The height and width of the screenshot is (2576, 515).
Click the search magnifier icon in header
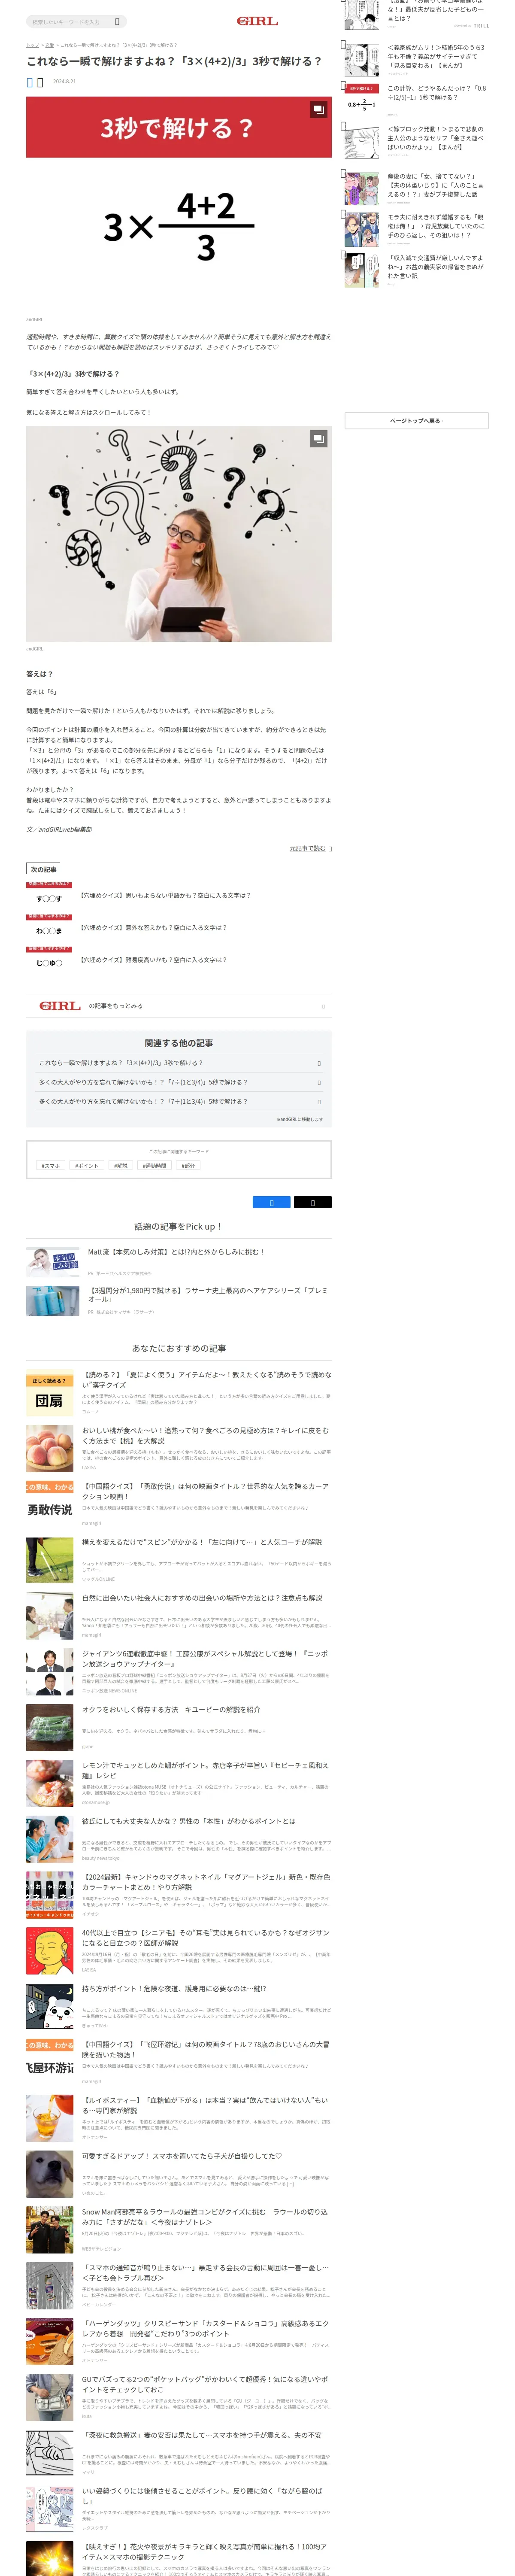[117, 21]
